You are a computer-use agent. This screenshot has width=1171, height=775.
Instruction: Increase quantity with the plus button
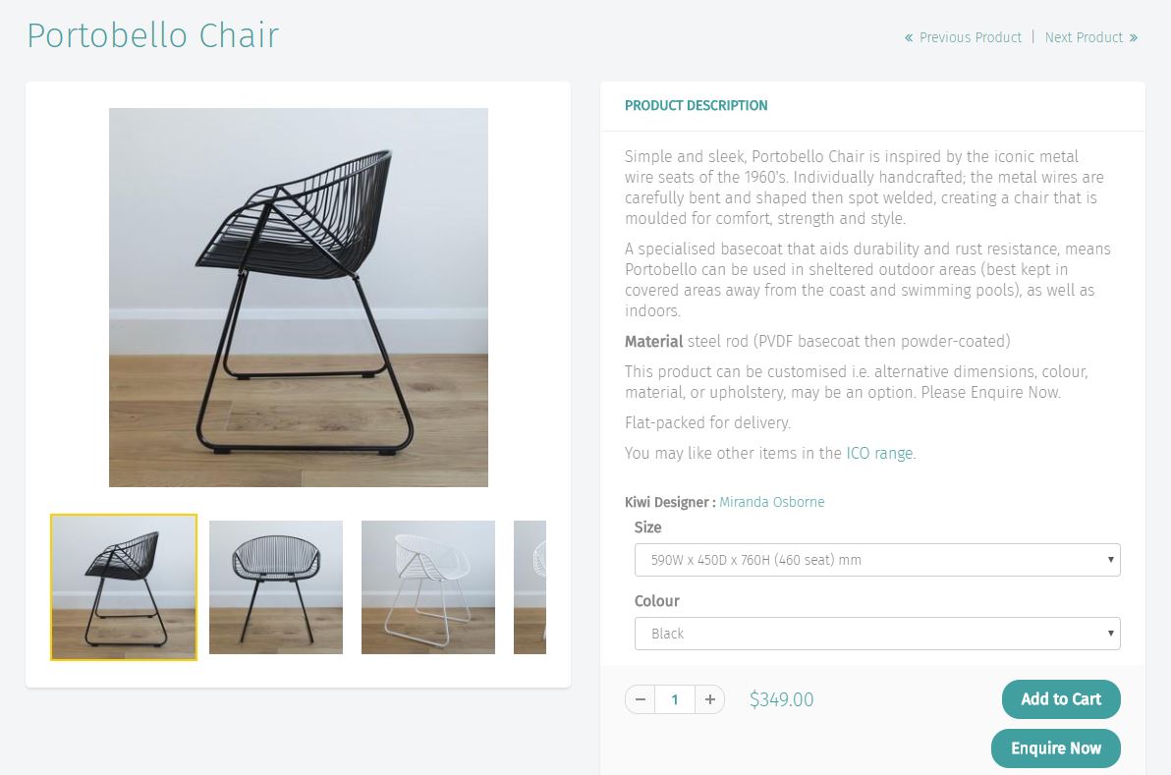(710, 699)
